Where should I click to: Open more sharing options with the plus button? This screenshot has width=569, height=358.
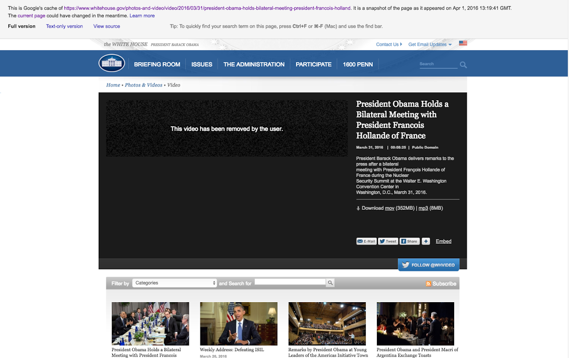point(426,241)
